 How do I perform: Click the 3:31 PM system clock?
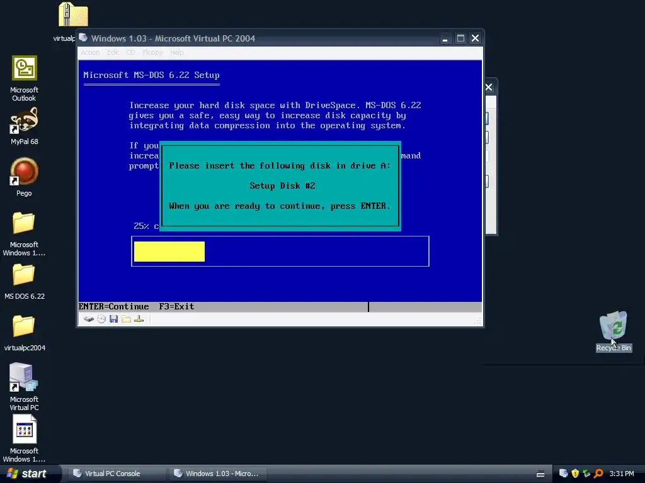(x=622, y=474)
